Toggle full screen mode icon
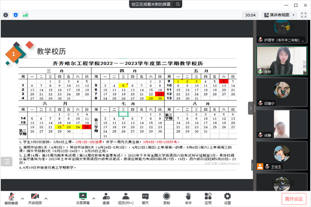The width and height of the screenshot is (311, 207). (x=303, y=15)
